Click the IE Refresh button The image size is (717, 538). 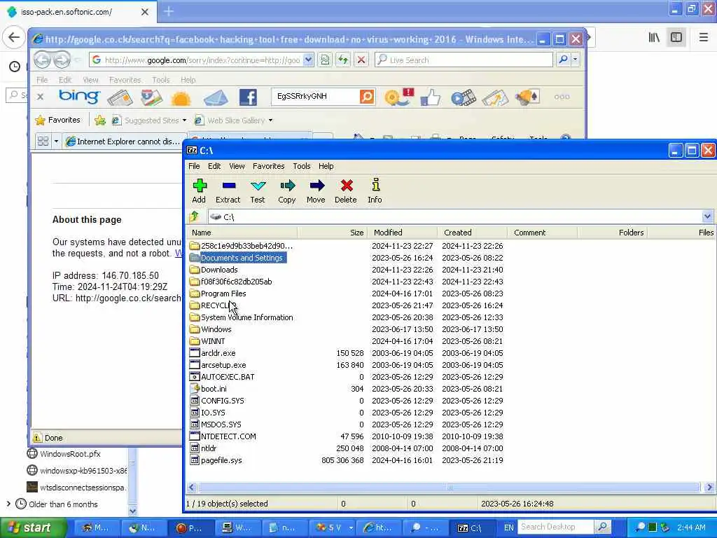[x=343, y=60]
